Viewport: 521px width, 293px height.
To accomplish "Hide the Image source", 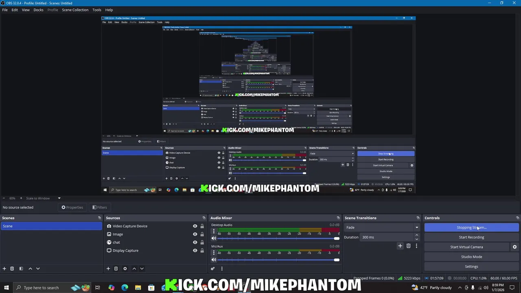I will coord(195,234).
